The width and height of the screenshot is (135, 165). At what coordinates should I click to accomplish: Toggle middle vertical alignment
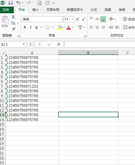click(97, 19)
